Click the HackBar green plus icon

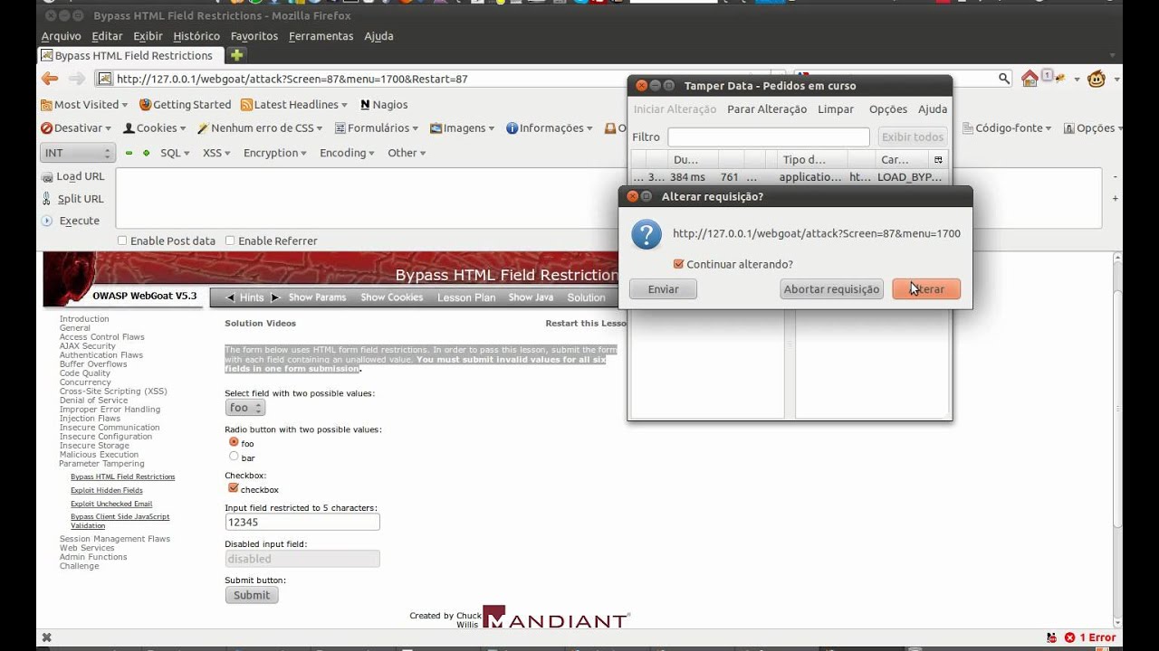146,153
